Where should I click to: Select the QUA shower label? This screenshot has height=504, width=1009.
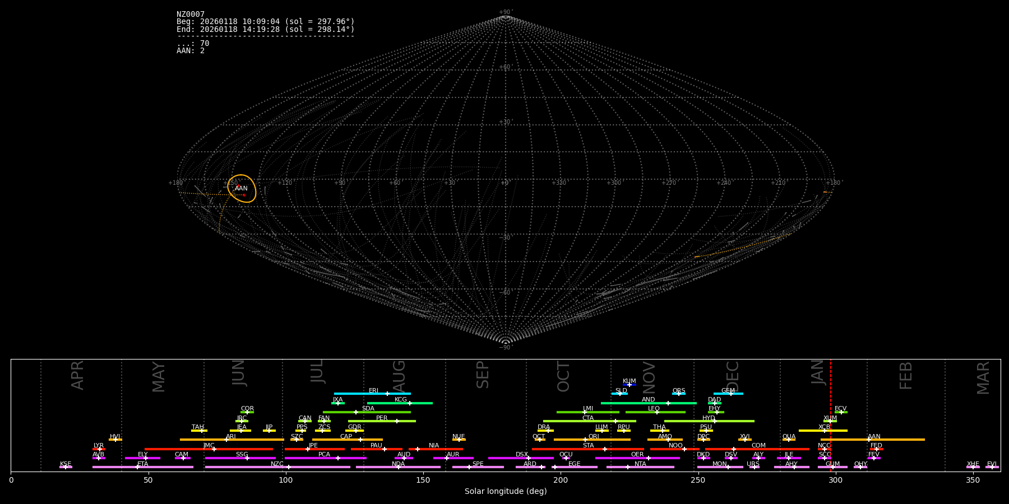(x=789, y=437)
